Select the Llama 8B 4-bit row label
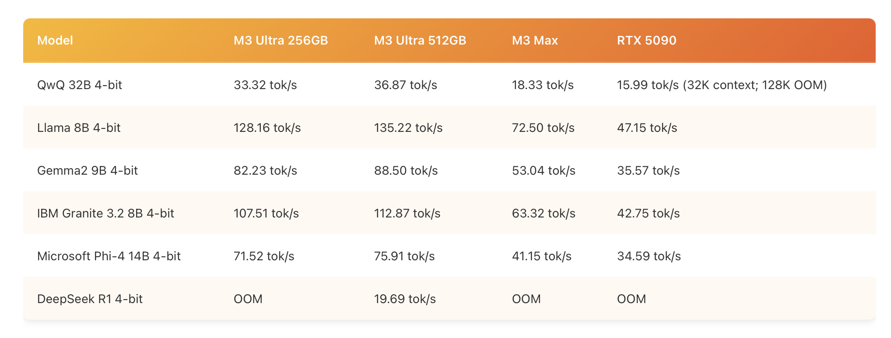The width and height of the screenshot is (891, 338). click(x=79, y=128)
